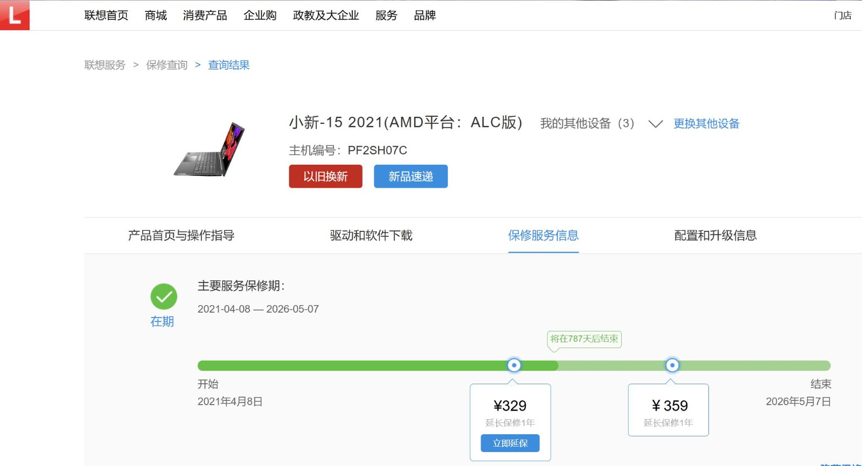Screen dimensions: 862x466
Task: Click the 立即延保 button
Action: coord(510,443)
